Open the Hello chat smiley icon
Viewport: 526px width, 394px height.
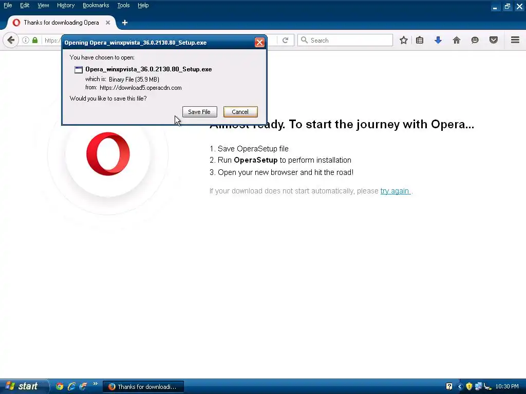click(475, 40)
